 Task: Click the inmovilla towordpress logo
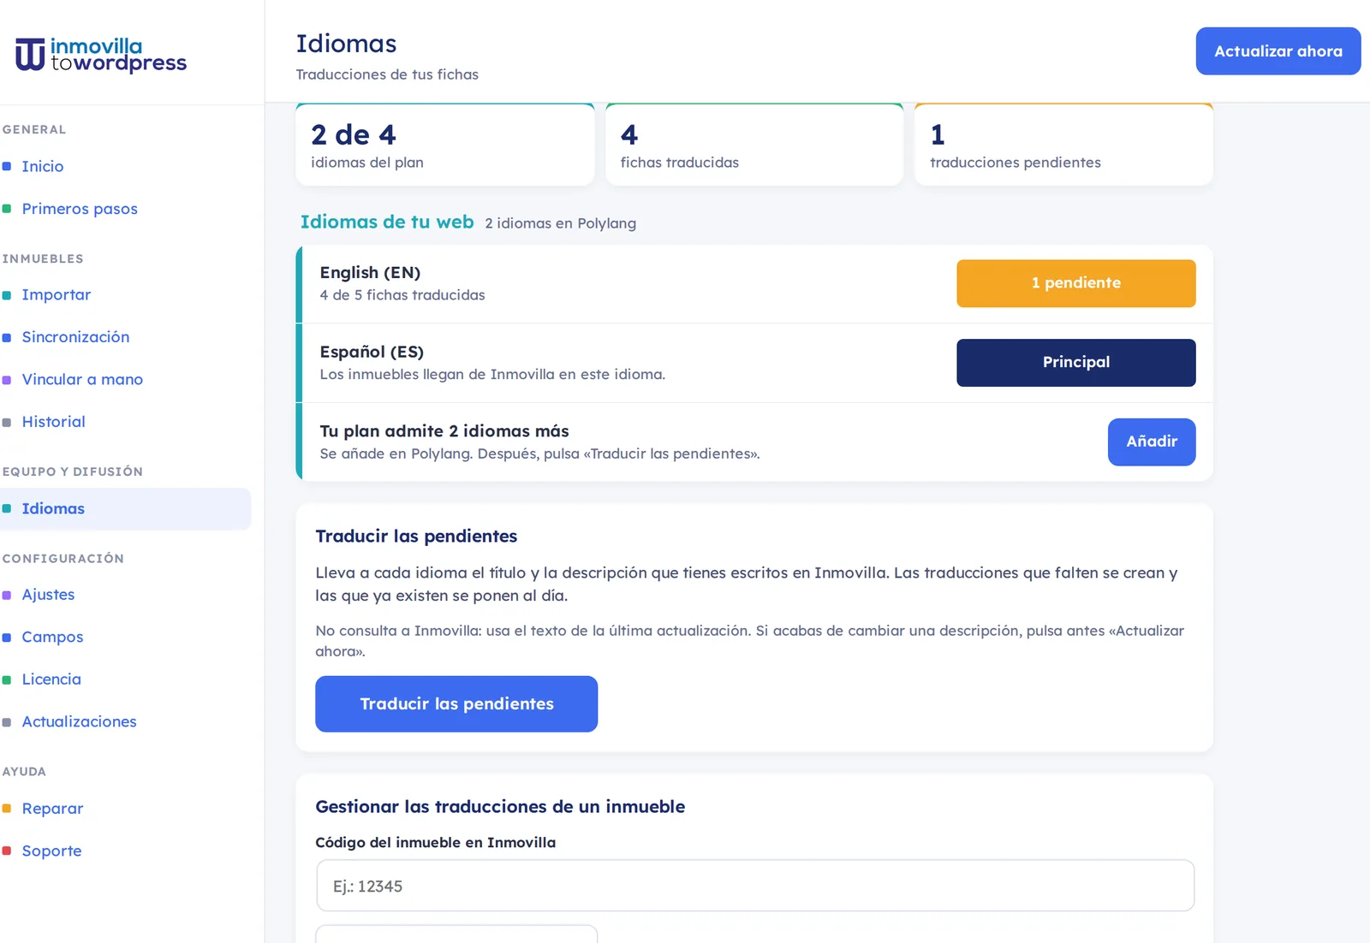[101, 54]
